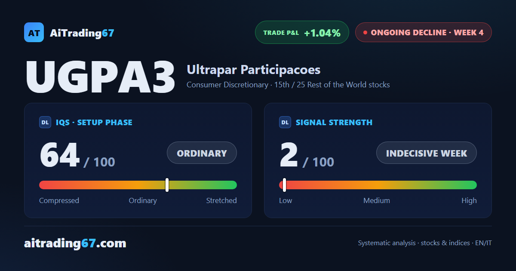Click the DL badge beside IQS Setup Phase
Image resolution: width=516 pixels, height=271 pixels.
click(x=45, y=123)
